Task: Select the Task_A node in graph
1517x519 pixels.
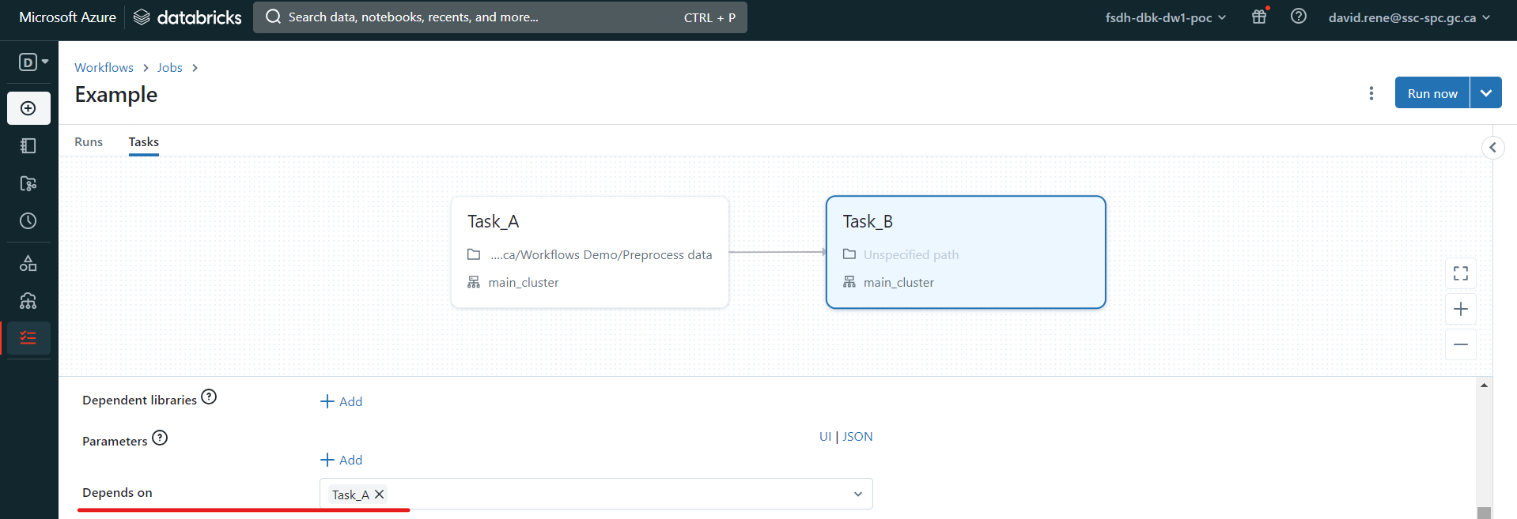Action: (x=589, y=252)
